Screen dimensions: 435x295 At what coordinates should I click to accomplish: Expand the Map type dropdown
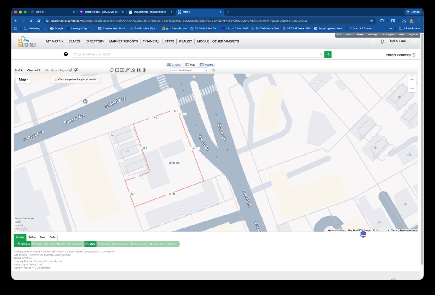coord(23,80)
